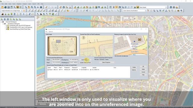Toggle the highlighted Control Center toolbar icon
Image resolution: width=193 pixels, height=108 pixels.
(17, 7)
